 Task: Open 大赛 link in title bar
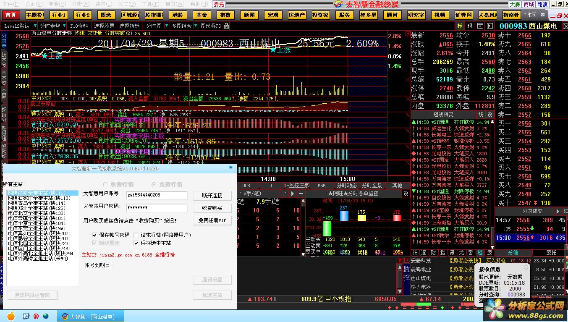(515, 4)
